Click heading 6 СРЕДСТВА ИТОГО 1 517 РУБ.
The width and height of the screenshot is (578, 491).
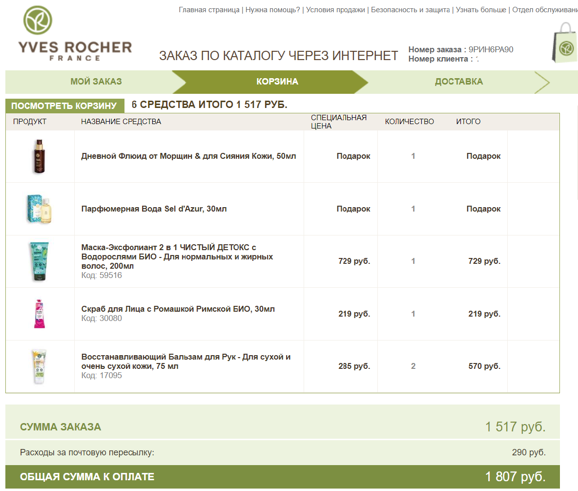click(x=209, y=105)
